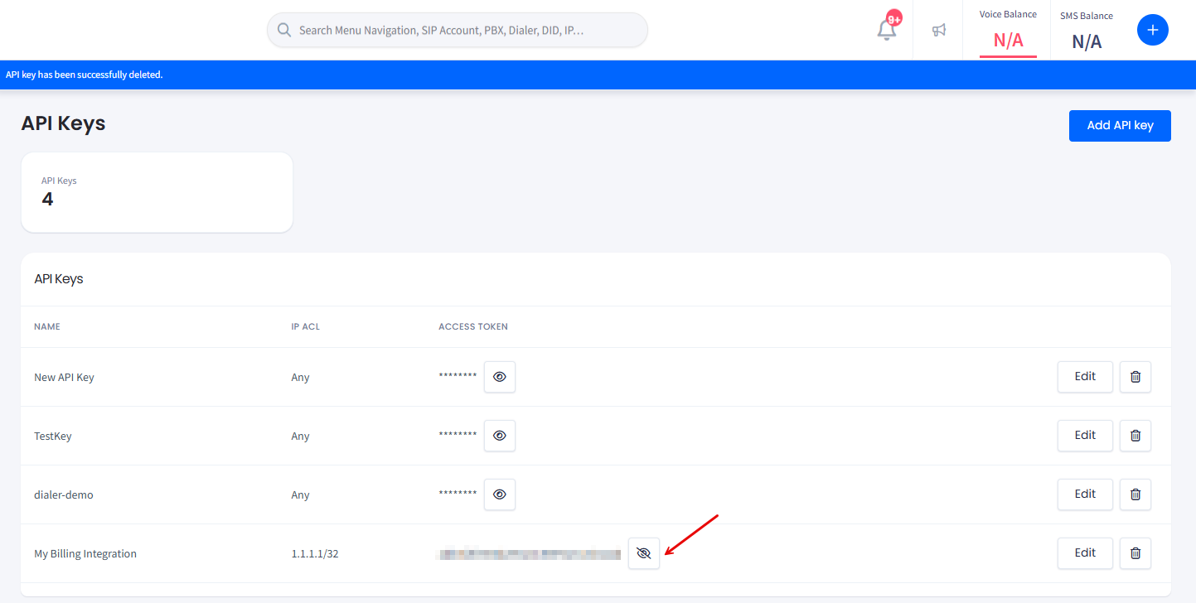1196x603 pixels.
Task: Edit the New API Key entry
Action: (1085, 377)
